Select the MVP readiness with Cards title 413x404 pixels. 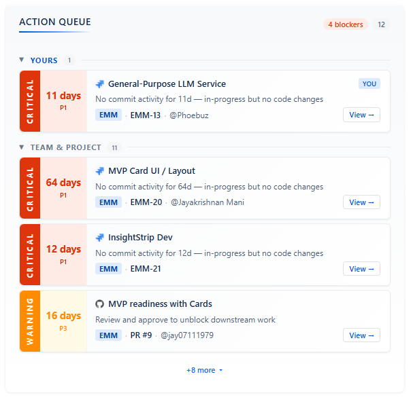click(x=160, y=304)
